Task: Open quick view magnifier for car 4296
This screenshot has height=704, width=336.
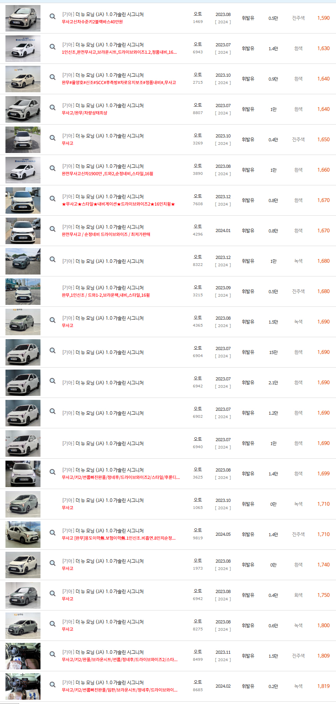Action: (x=53, y=229)
